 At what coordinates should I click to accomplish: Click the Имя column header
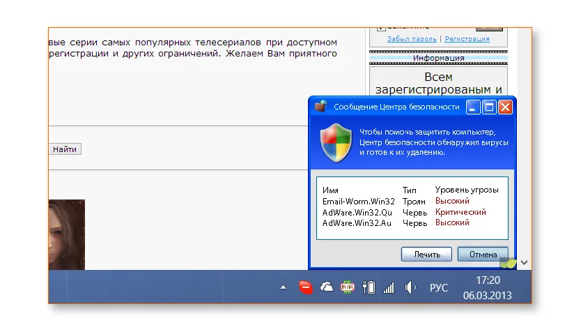click(330, 190)
